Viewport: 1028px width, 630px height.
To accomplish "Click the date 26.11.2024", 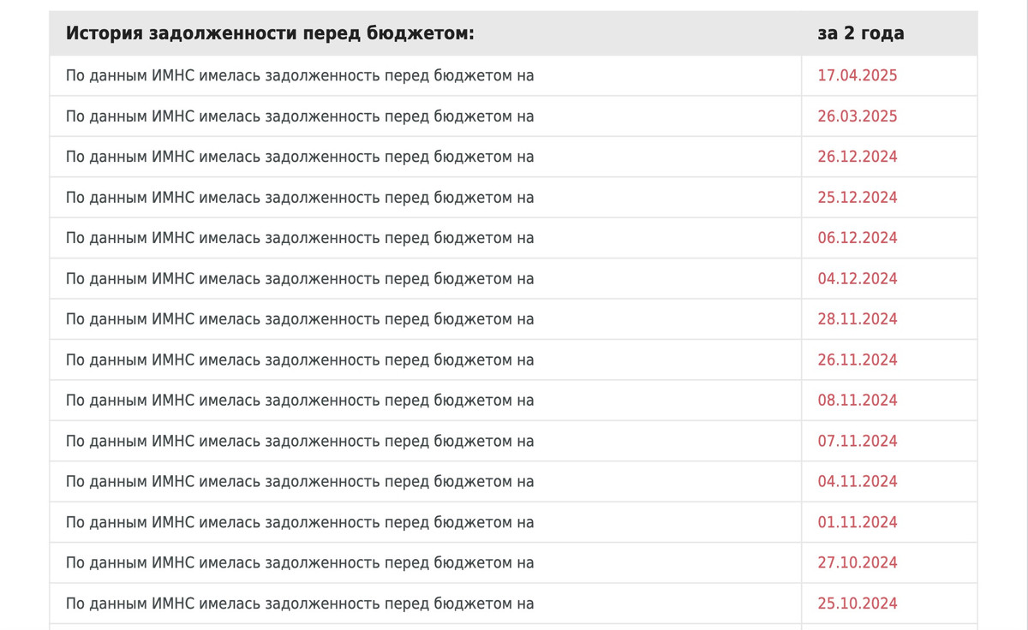I will [857, 360].
